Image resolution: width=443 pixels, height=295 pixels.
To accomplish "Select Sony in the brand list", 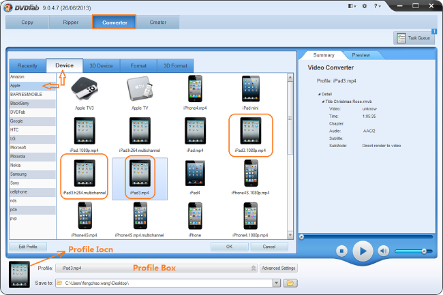I will [x=33, y=183].
